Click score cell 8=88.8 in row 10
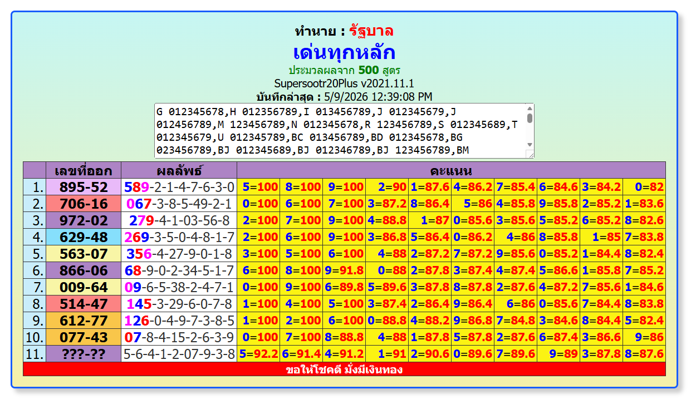This screenshot has height=399, width=691. tap(344, 337)
